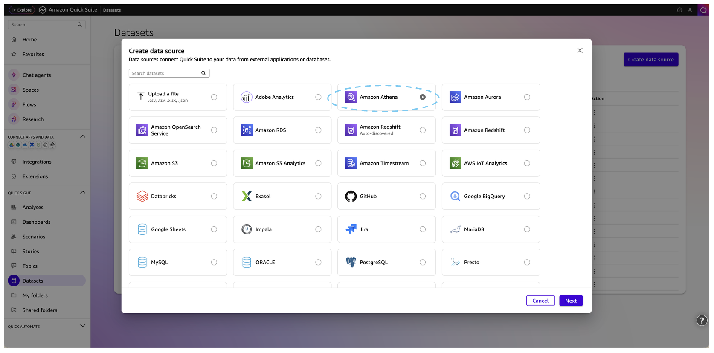Click the Next button
The image size is (714, 353).
click(571, 301)
